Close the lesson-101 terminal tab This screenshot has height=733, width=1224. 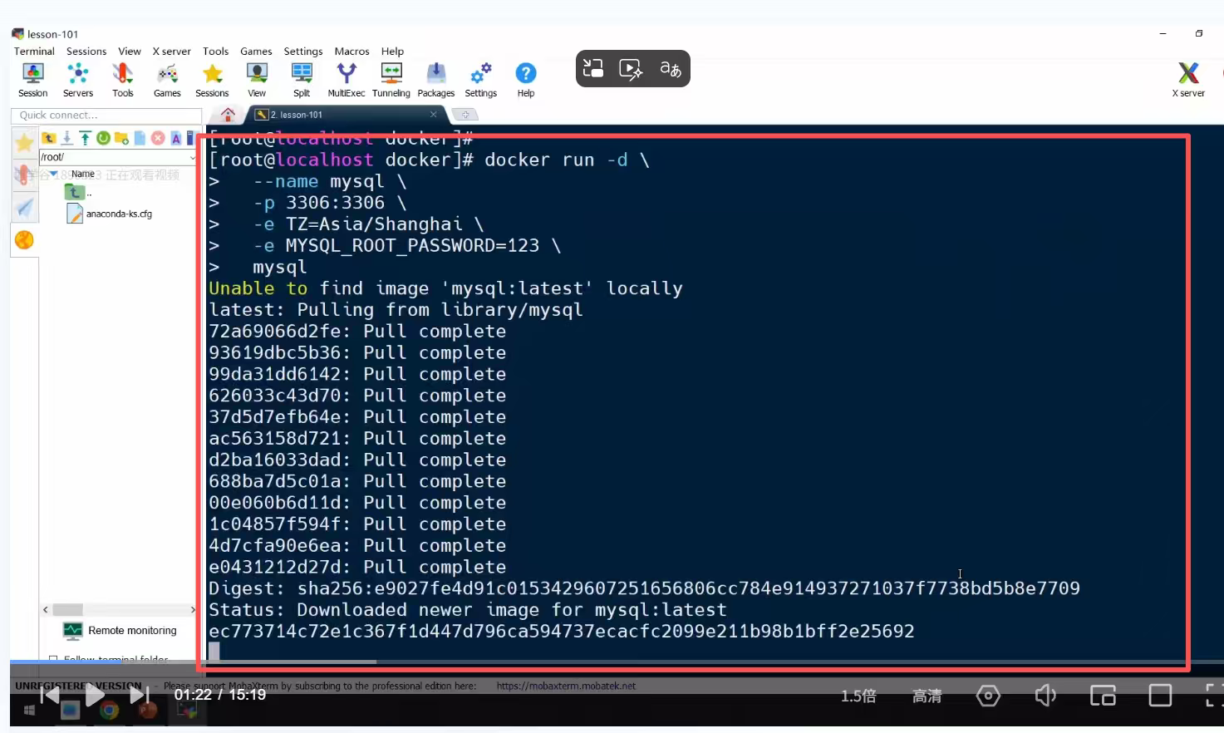(x=433, y=115)
